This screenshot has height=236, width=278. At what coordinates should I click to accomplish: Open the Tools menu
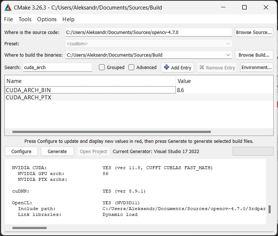pos(25,19)
